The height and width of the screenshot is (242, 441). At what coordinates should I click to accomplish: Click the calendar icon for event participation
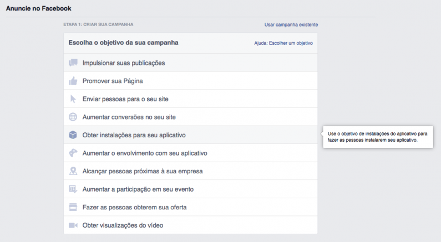click(73, 189)
